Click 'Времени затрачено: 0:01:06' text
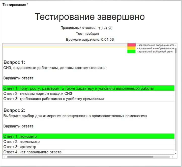This screenshot has width=182, height=167. (x=90, y=40)
